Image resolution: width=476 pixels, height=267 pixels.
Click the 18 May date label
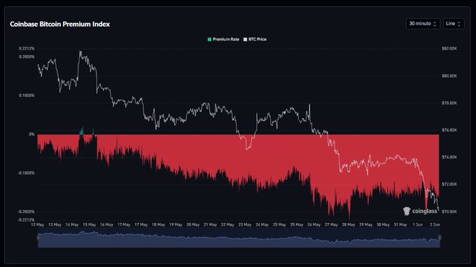tap(158, 225)
